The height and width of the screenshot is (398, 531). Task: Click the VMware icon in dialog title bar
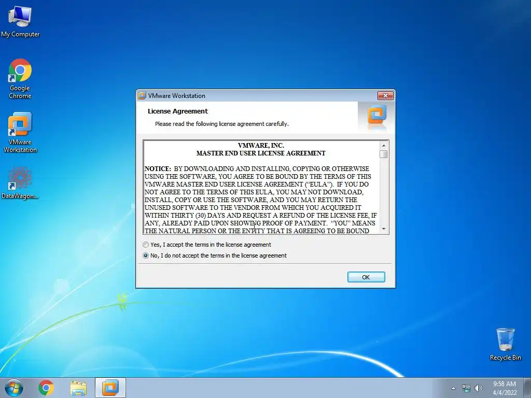coord(142,96)
